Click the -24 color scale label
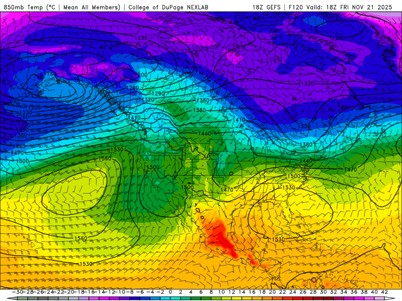 point(48,292)
